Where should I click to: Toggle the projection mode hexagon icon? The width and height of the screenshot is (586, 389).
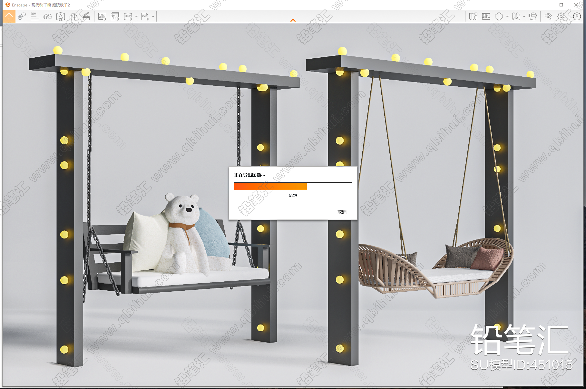pos(499,16)
